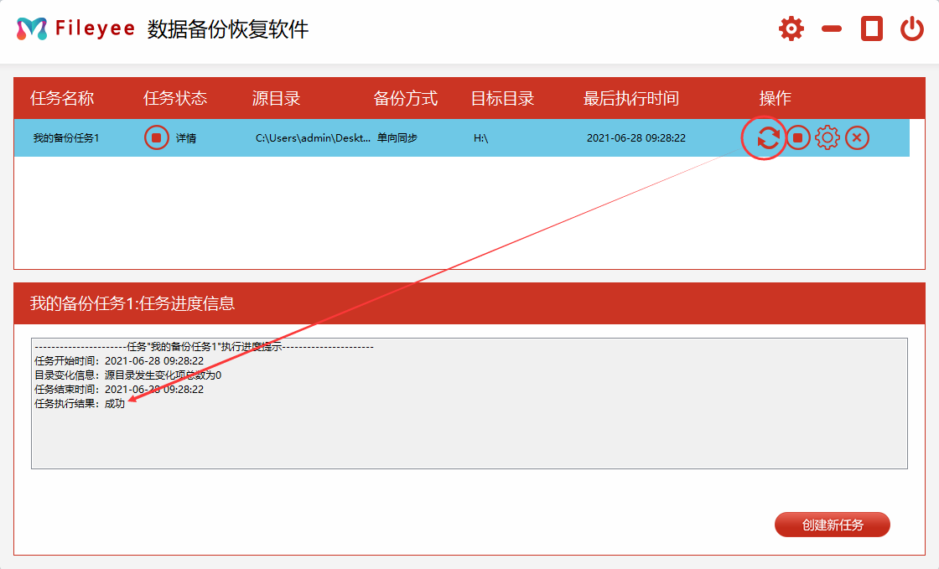Open the task settings gear in the 操作 column
The width and height of the screenshot is (939, 569).
pyautogui.click(x=827, y=137)
